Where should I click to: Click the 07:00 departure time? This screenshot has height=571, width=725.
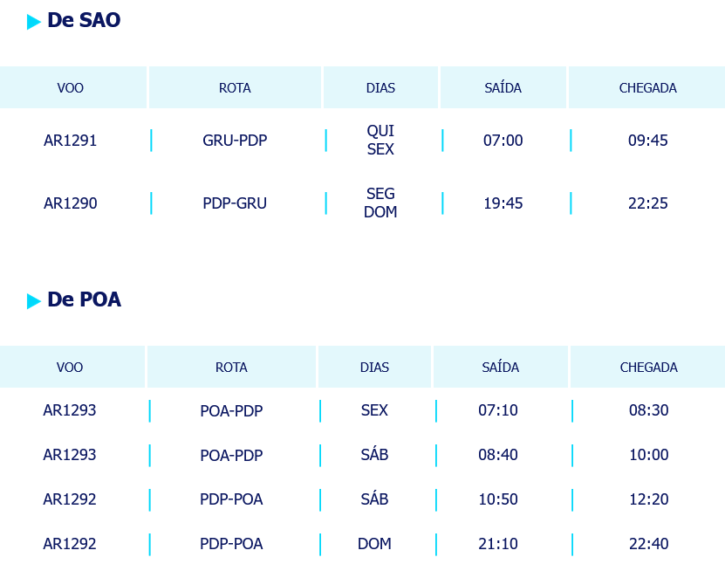pyautogui.click(x=503, y=140)
